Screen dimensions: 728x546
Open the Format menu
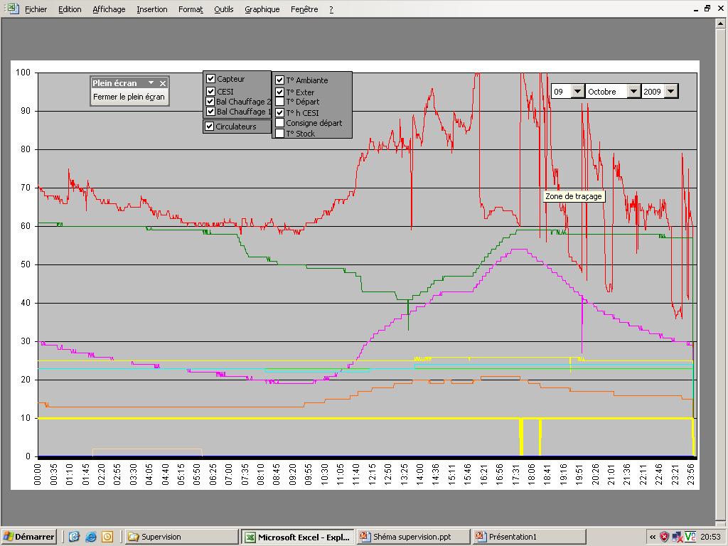click(191, 9)
